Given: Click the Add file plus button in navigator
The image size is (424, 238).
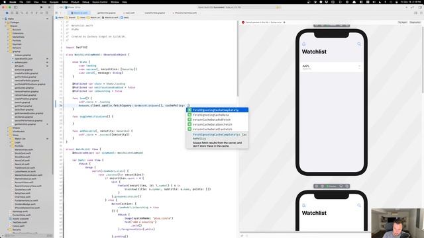Looking at the screenshot, I should click(x=3, y=235).
